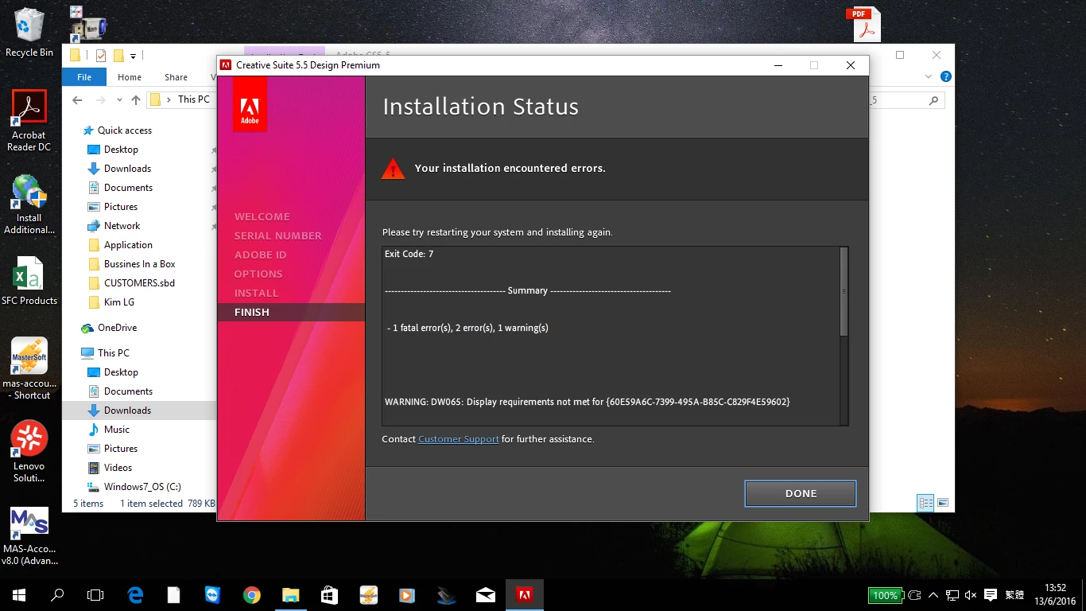Switch Explorer to large icons view
Screen dimensions: 1086x611
pyautogui.click(x=943, y=503)
